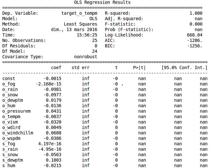Click the 'Adj. R-squared:' label
The height and width of the screenshot is (168, 211).
pos(124,19)
